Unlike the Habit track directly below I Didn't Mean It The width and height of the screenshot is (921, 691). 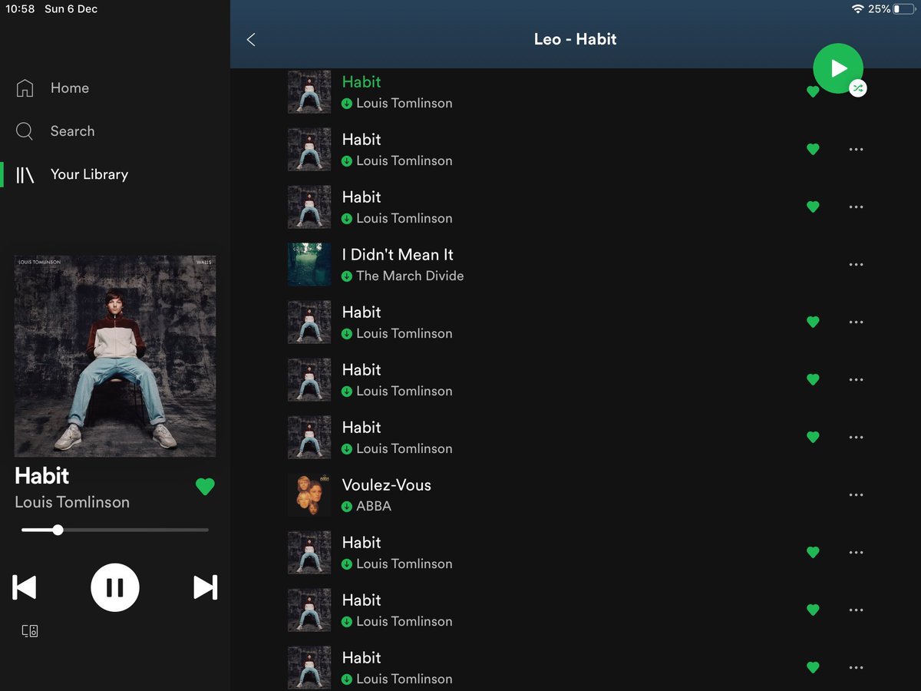pos(813,322)
